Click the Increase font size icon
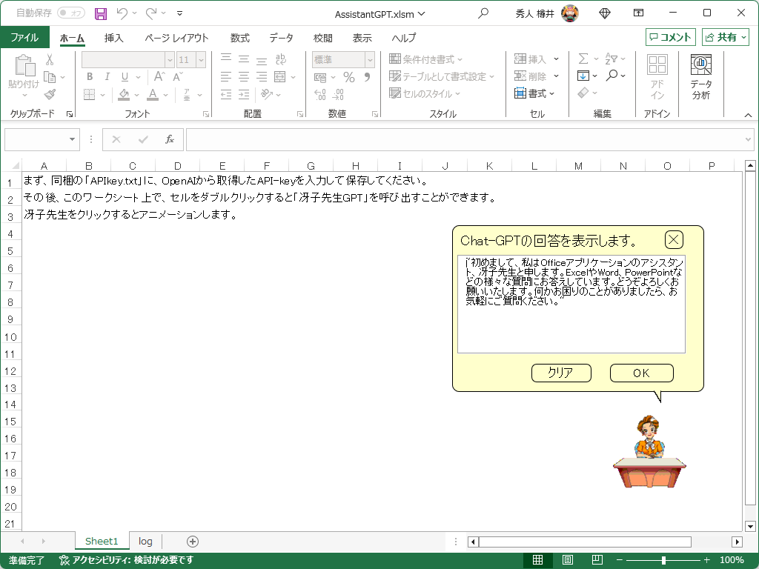The image size is (759, 569). [159, 76]
